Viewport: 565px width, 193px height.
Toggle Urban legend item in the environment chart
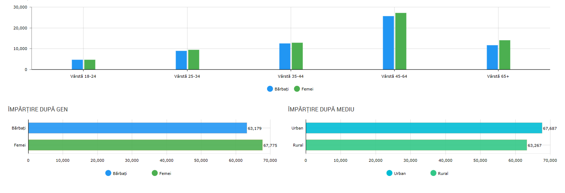pos(396,173)
